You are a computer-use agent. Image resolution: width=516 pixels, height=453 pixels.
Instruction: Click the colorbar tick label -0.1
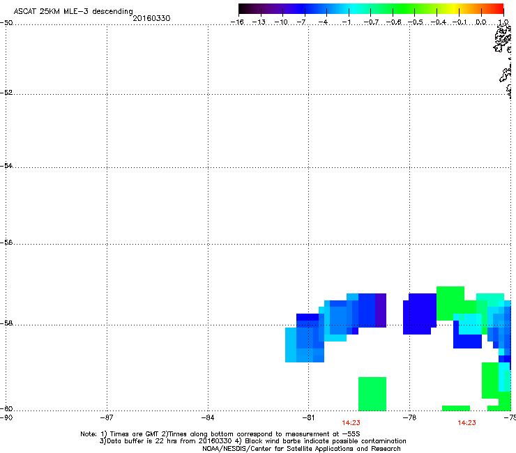pos(460,22)
